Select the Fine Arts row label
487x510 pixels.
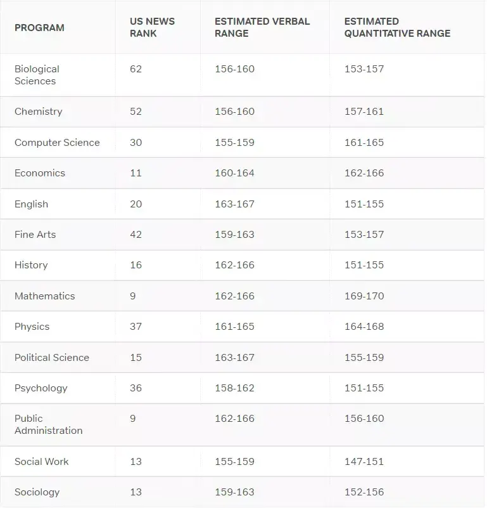coord(35,235)
